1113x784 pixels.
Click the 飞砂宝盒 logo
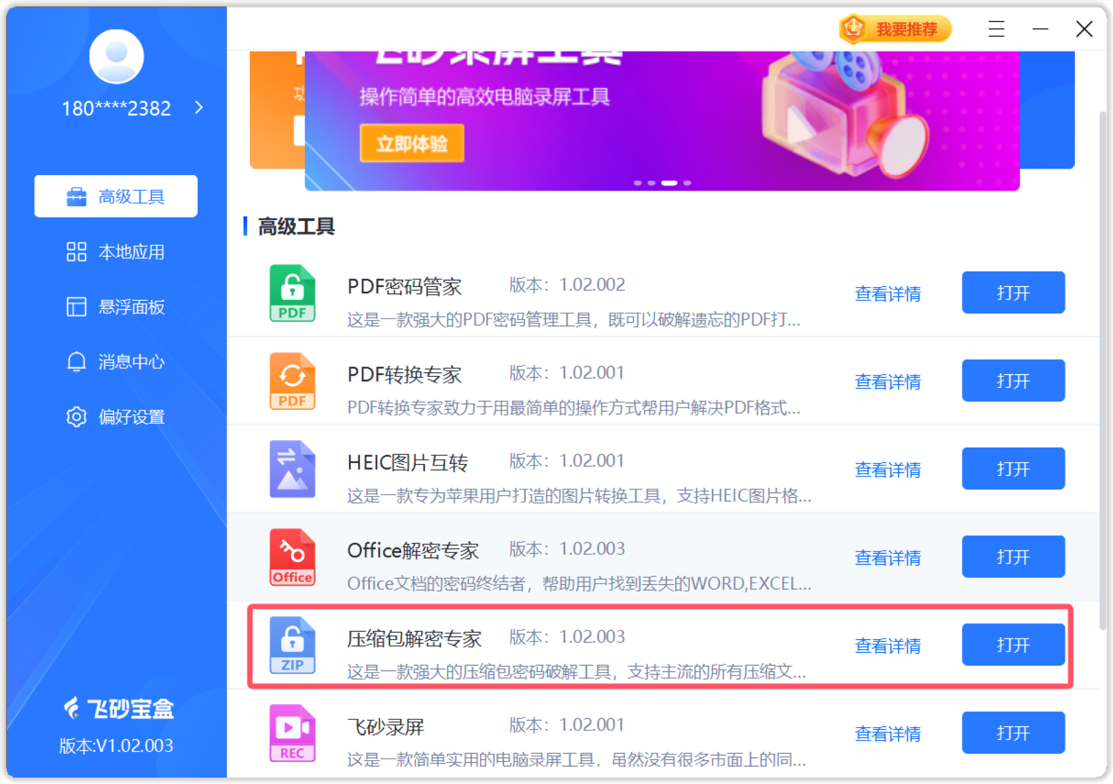pyautogui.click(x=118, y=708)
